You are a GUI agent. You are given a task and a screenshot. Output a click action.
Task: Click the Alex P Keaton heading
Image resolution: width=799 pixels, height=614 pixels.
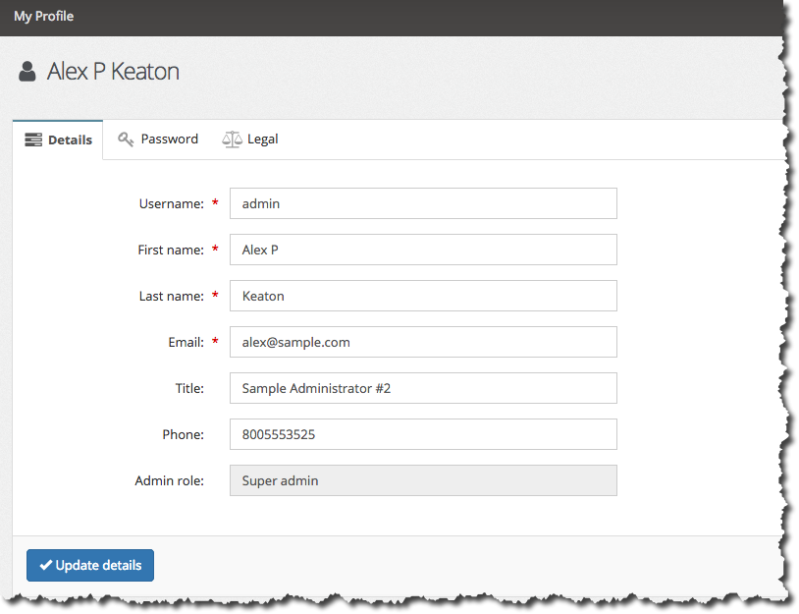click(113, 72)
